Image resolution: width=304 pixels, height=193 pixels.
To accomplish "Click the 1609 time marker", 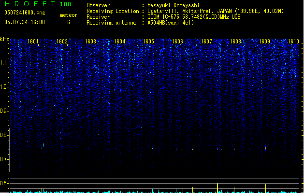I will (x=264, y=41).
